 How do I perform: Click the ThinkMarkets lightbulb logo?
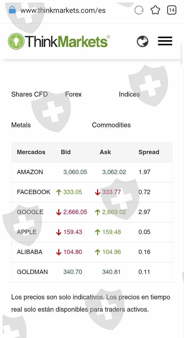click(16, 41)
